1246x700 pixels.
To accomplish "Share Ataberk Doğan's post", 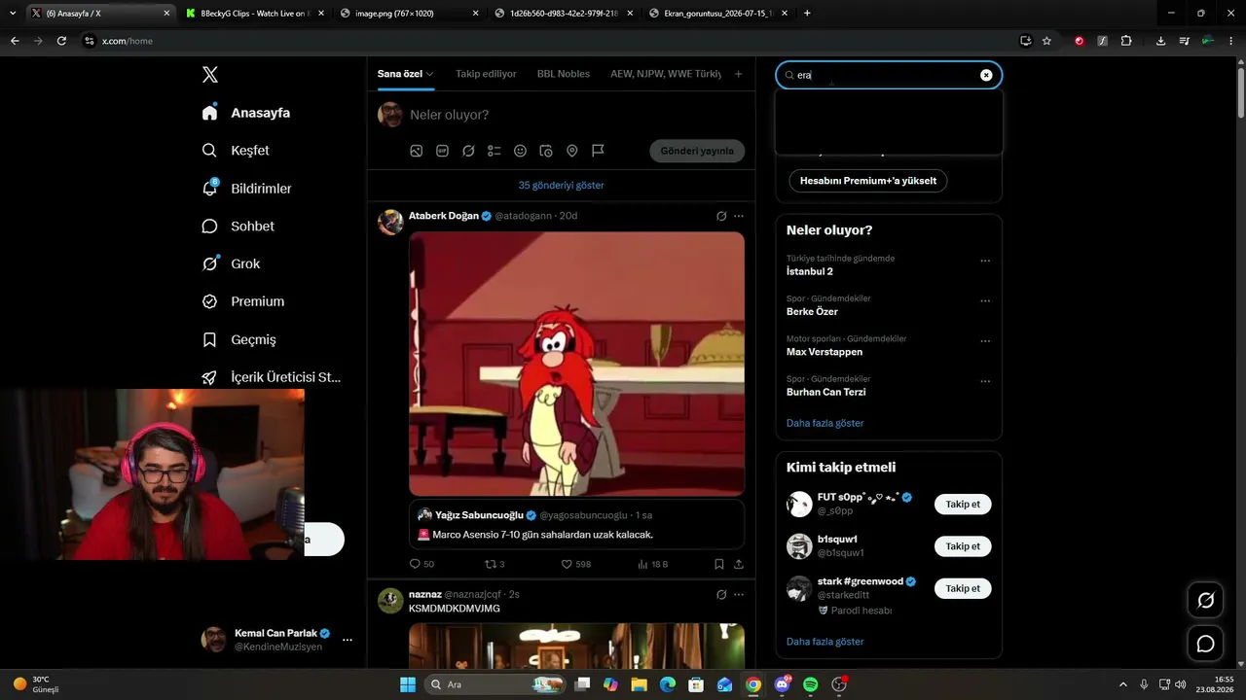I will (x=739, y=564).
